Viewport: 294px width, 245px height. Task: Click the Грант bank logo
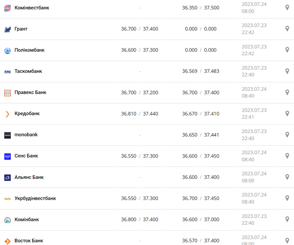click(x=7, y=29)
